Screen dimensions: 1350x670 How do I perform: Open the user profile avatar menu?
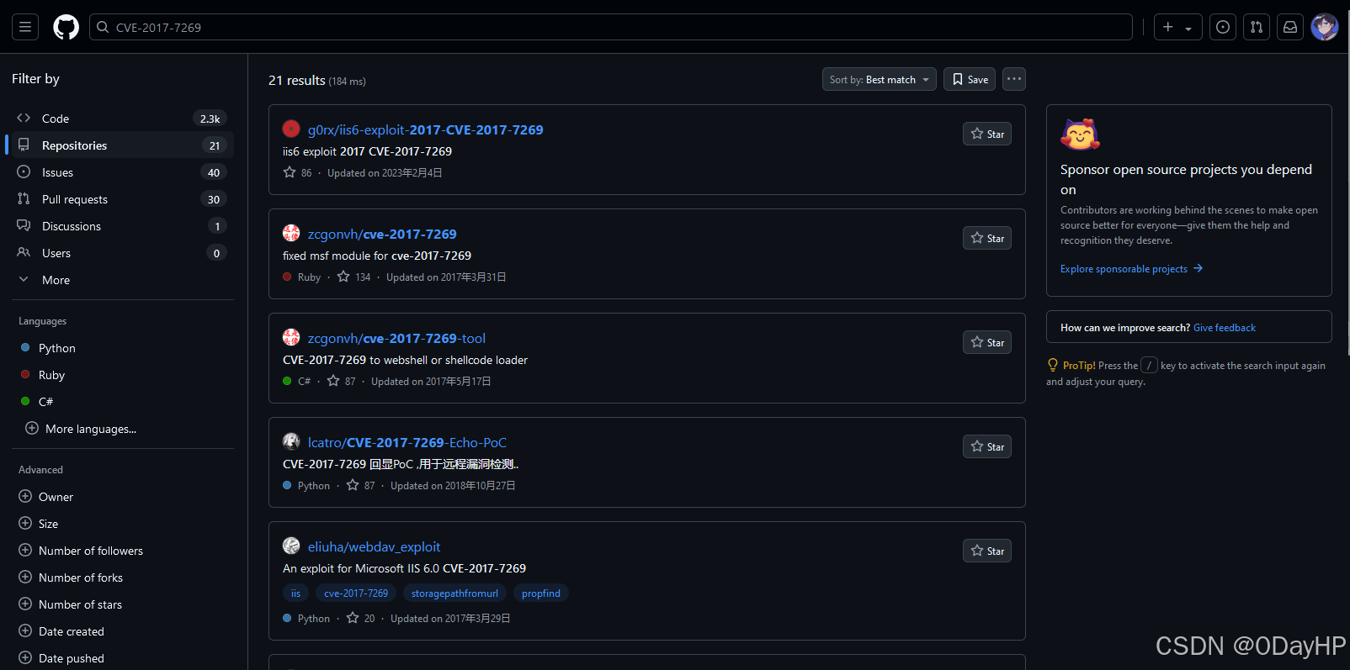click(1324, 27)
